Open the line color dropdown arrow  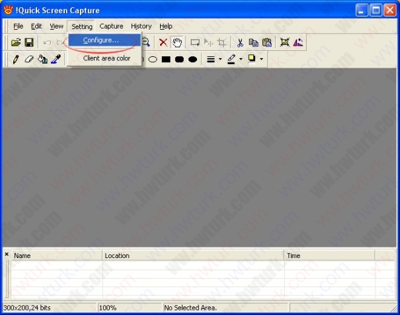[x=241, y=60]
